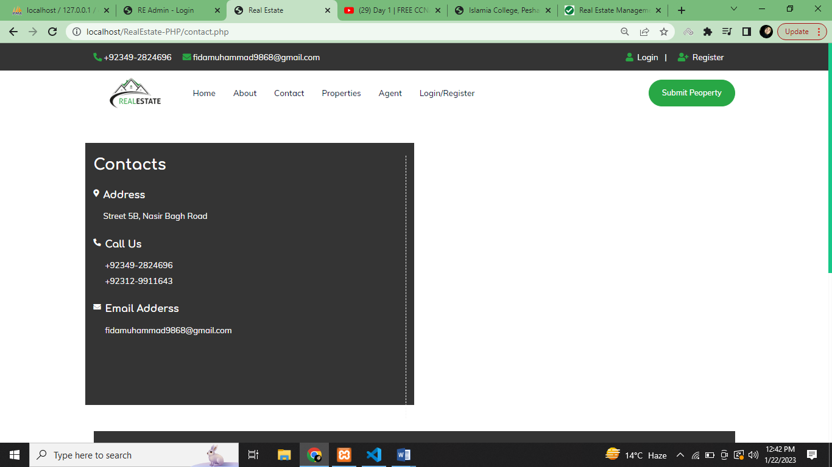Image resolution: width=832 pixels, height=467 pixels.
Task: Open the Chrome extensions puzzle icon
Action: coord(707,32)
